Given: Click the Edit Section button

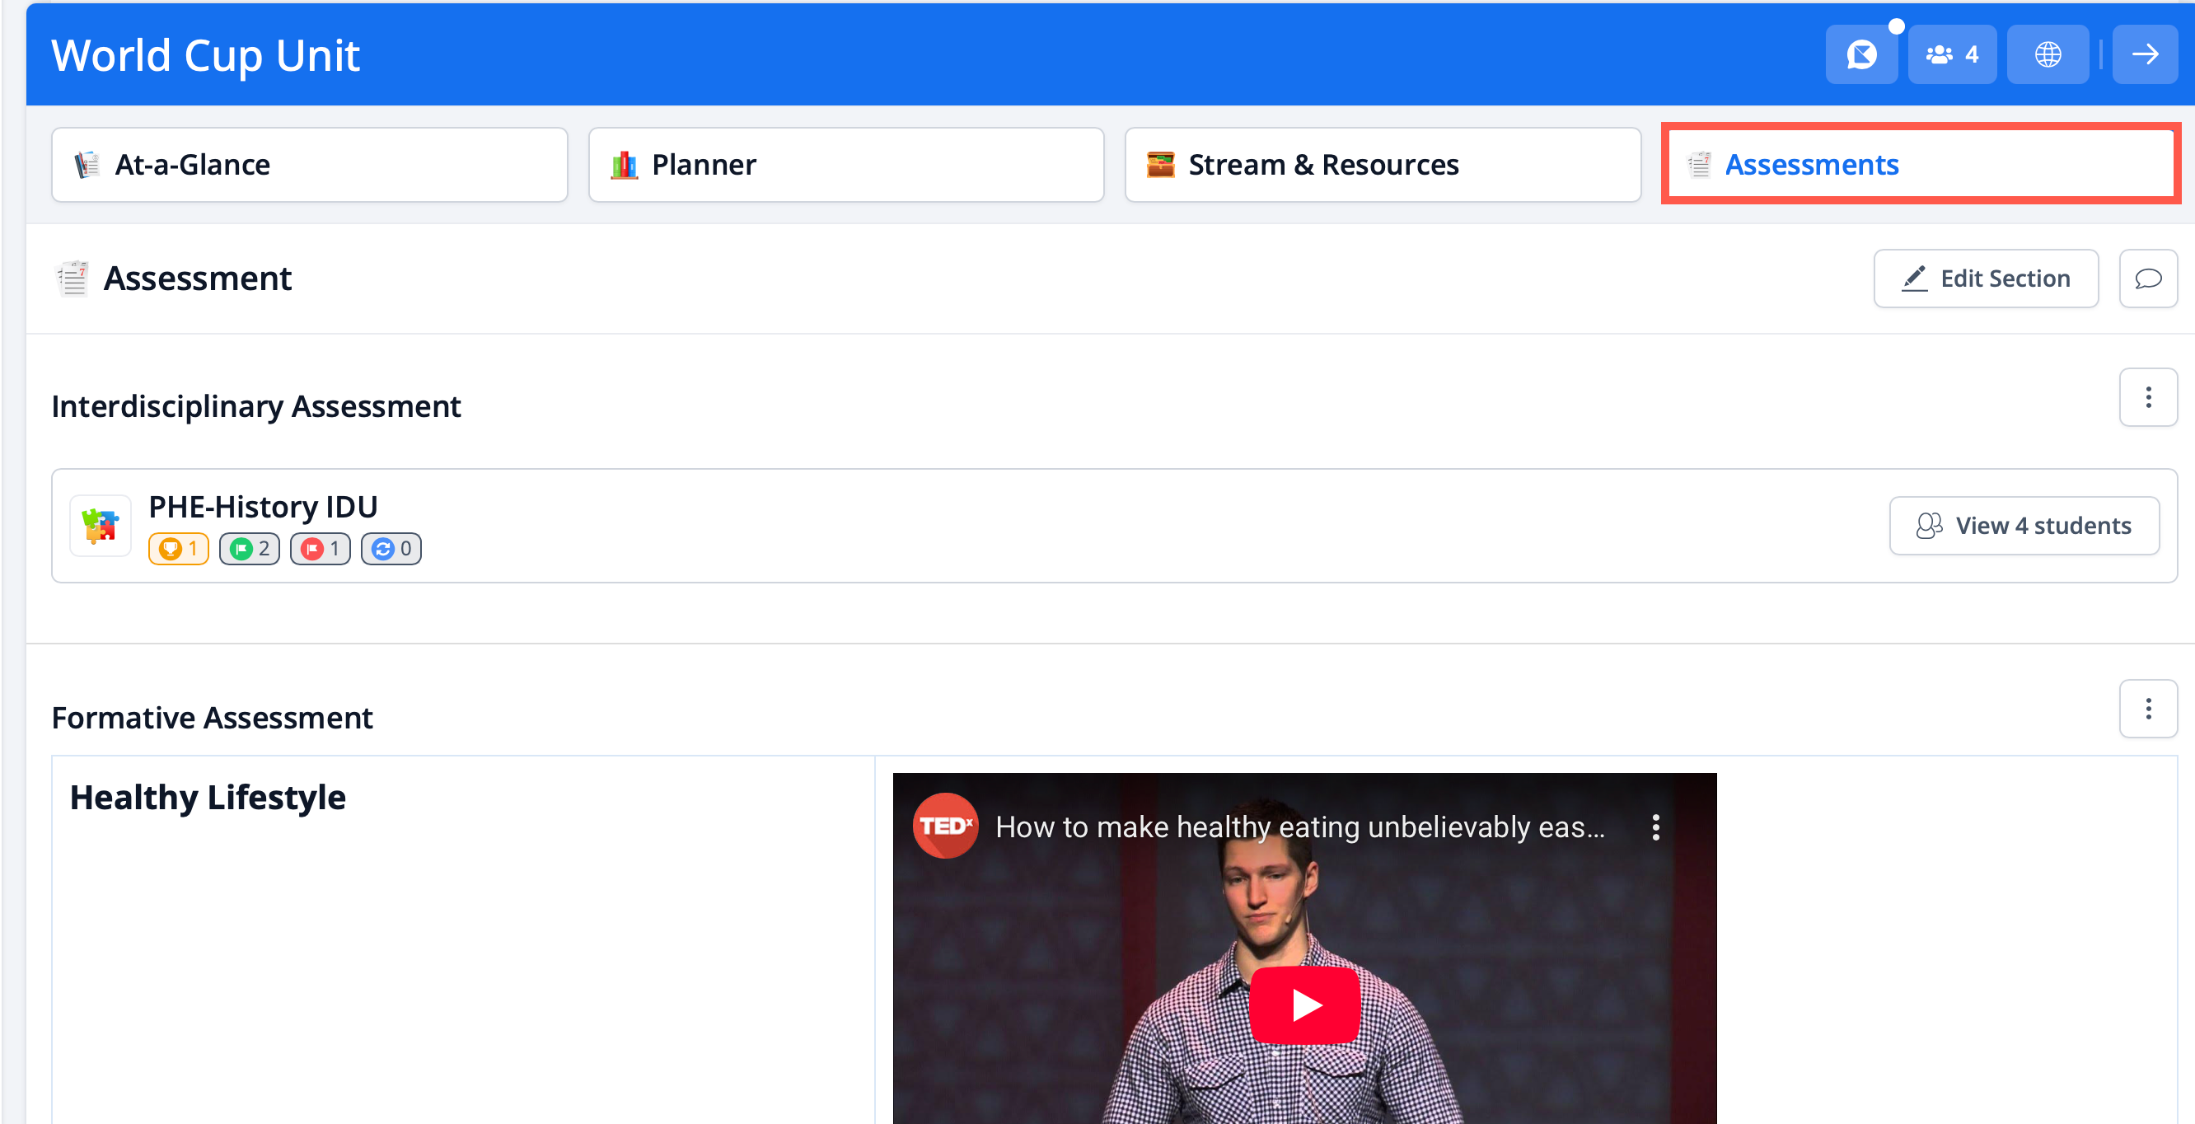Looking at the screenshot, I should point(1986,279).
